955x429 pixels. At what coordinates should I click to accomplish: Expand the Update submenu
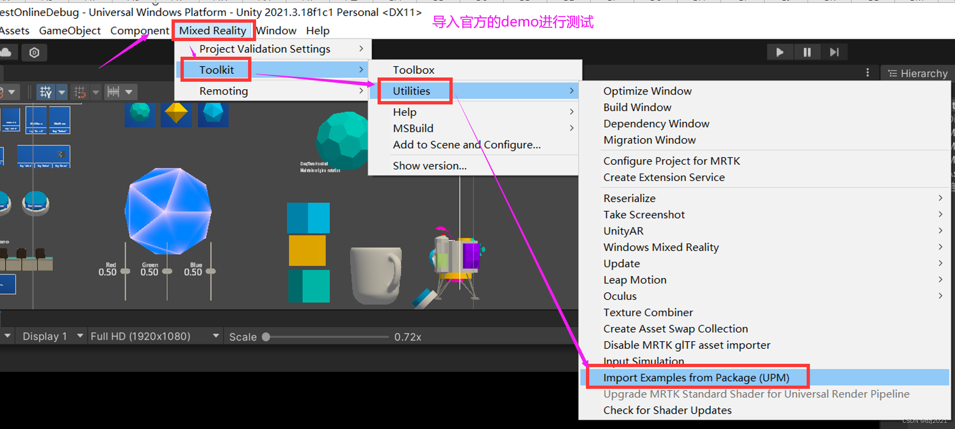[x=765, y=263]
